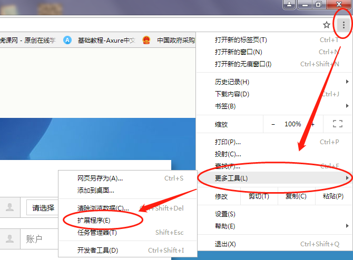Click the 复制(C) button in edit row
The height and width of the screenshot is (260, 353).
[x=295, y=196]
